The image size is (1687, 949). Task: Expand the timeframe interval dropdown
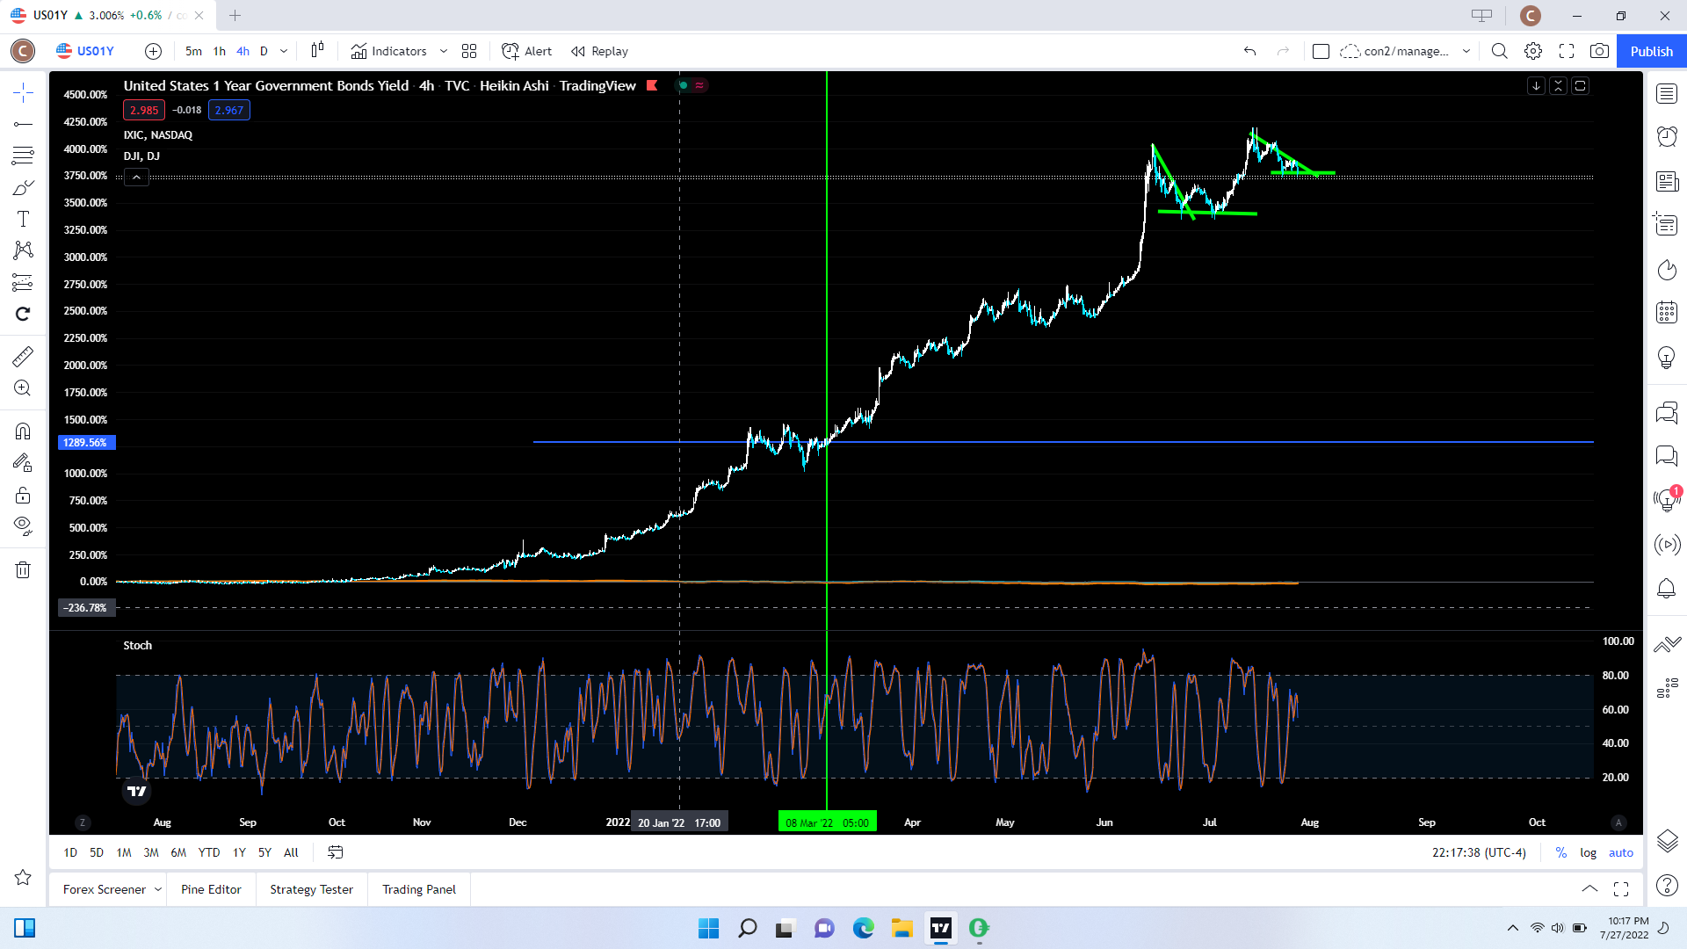coord(284,51)
